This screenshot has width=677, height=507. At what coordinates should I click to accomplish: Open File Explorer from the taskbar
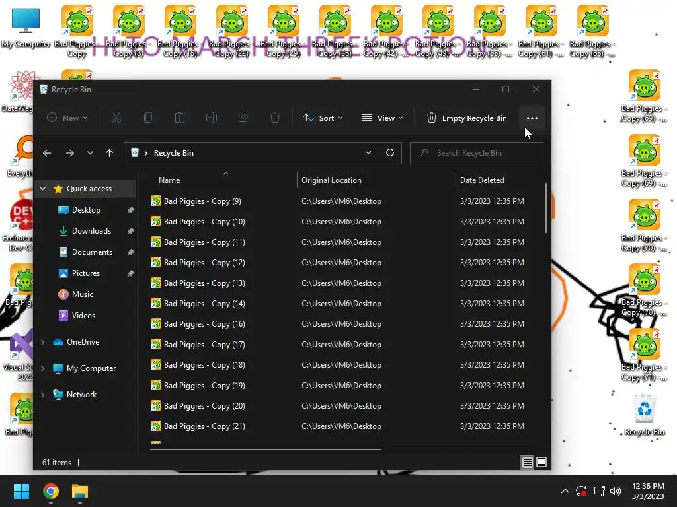click(x=80, y=491)
